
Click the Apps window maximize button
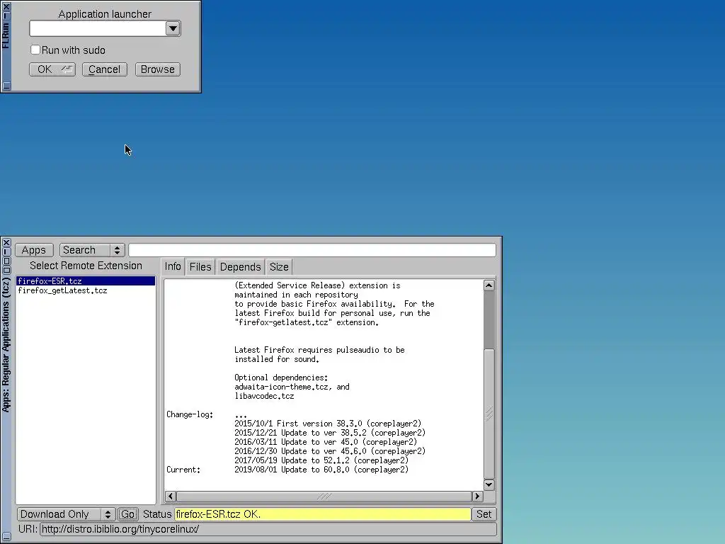pyautogui.click(x=6, y=261)
